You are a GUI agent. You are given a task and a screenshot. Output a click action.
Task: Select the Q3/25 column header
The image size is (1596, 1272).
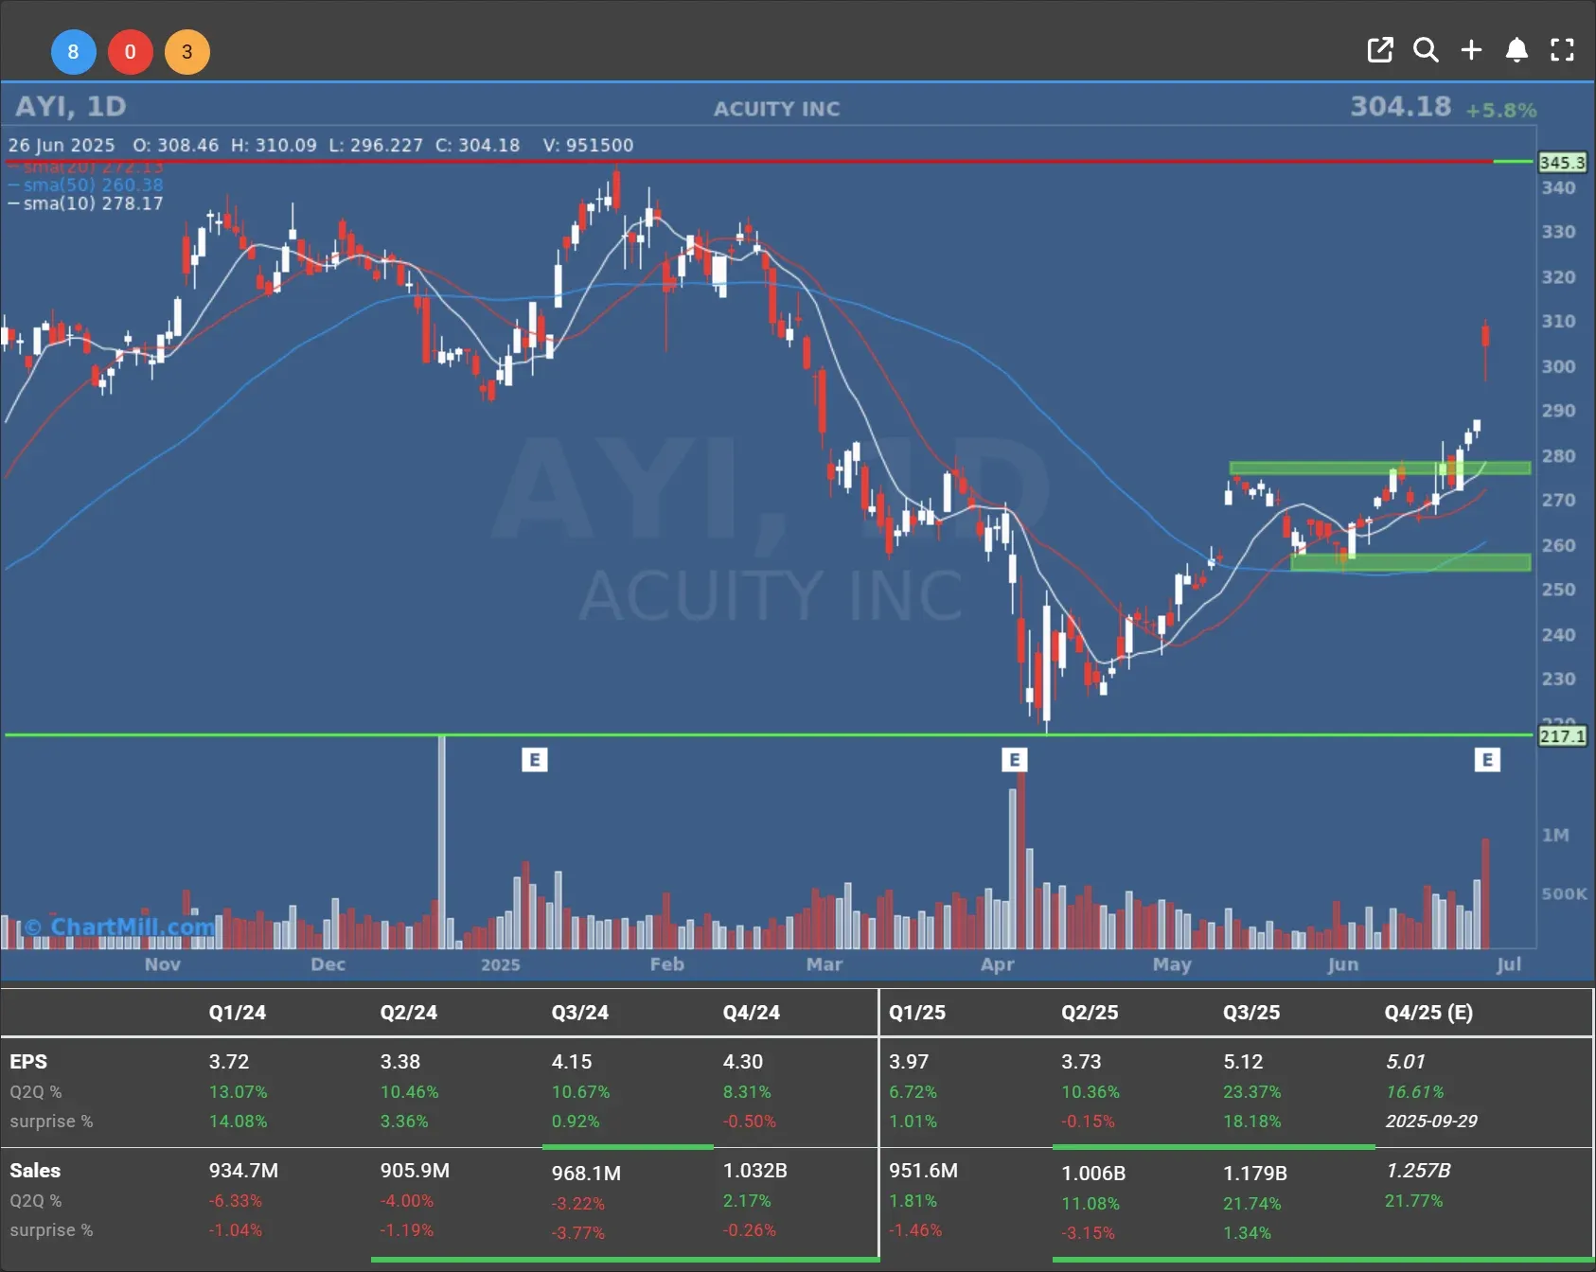pyautogui.click(x=1251, y=1013)
